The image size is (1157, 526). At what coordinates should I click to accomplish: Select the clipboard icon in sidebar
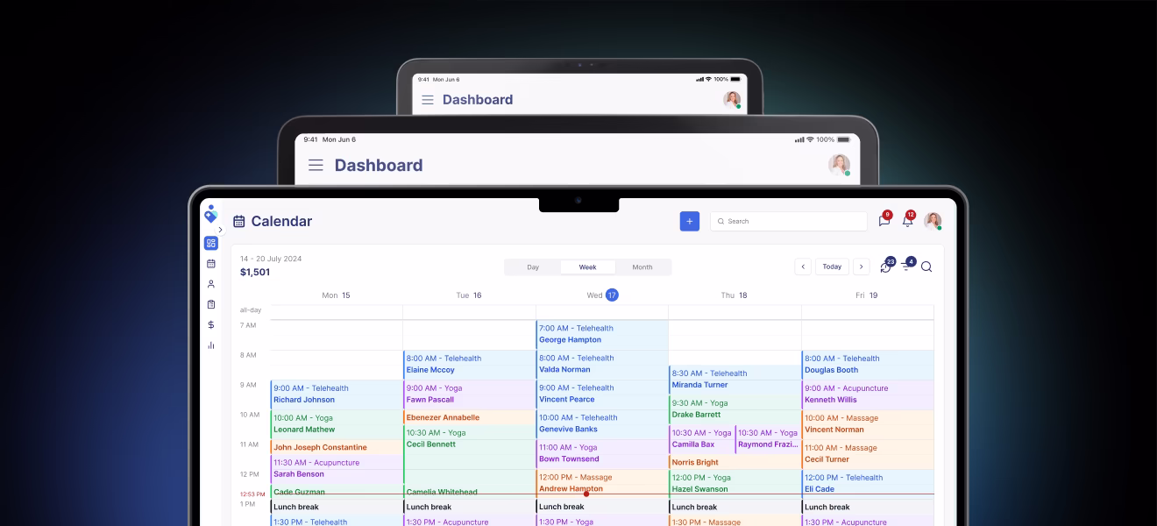coord(210,304)
